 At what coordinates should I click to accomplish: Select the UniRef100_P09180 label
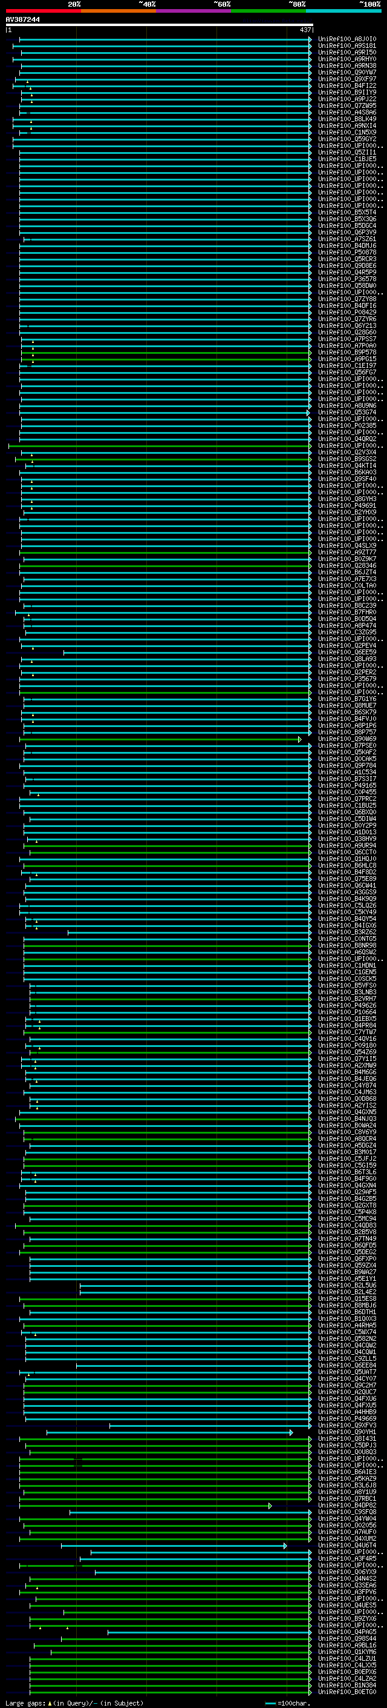click(x=347, y=1046)
